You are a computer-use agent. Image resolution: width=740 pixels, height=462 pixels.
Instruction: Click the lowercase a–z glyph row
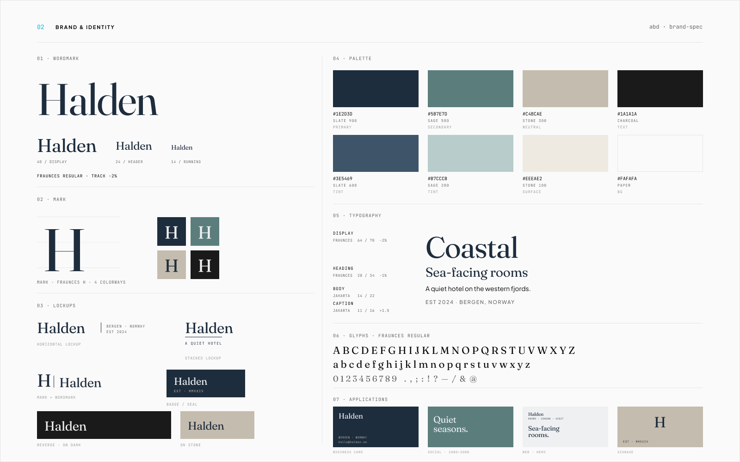click(x=432, y=365)
